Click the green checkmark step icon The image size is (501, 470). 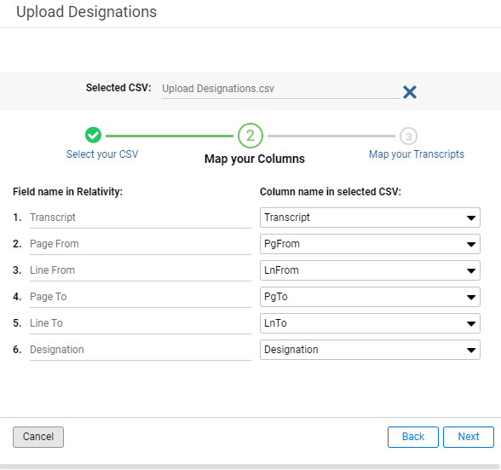point(93,135)
